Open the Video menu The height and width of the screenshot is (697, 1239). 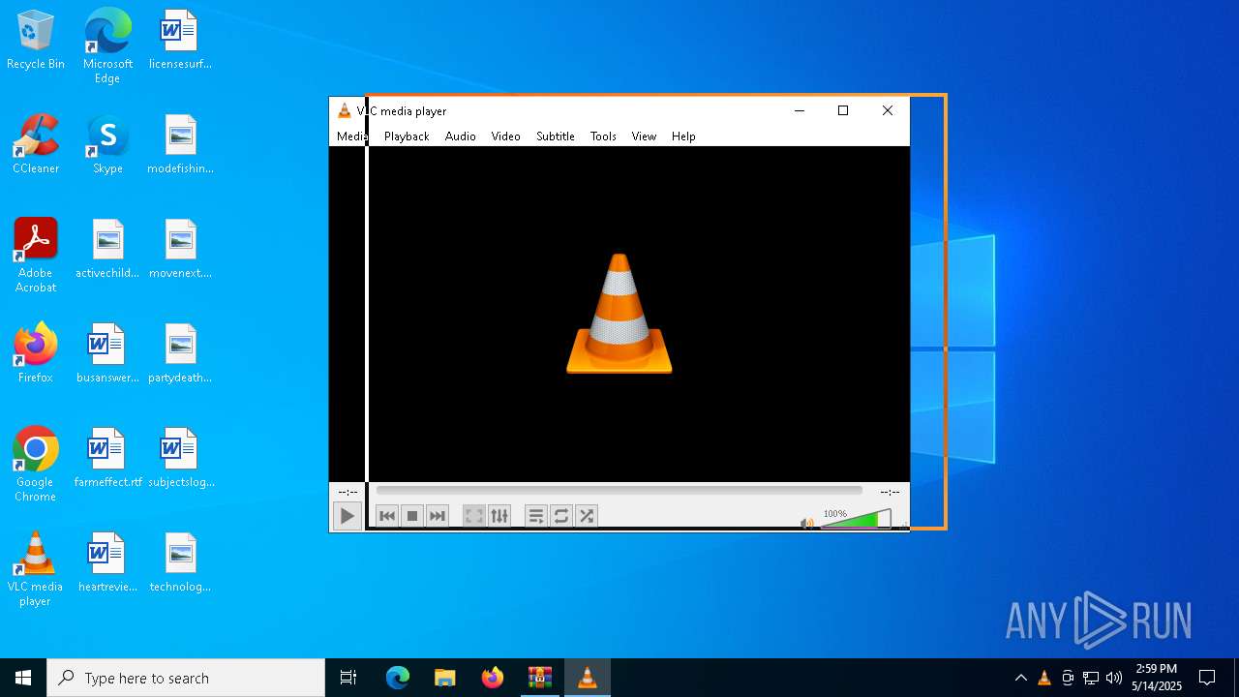pos(505,136)
